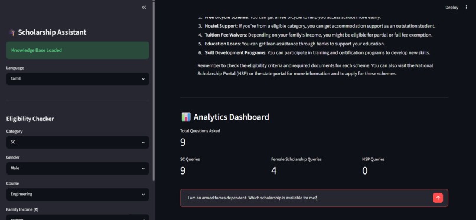Click the graduation cap icon beside Scholarship Assistant
Screen dimensions: 476x220
click(12, 32)
